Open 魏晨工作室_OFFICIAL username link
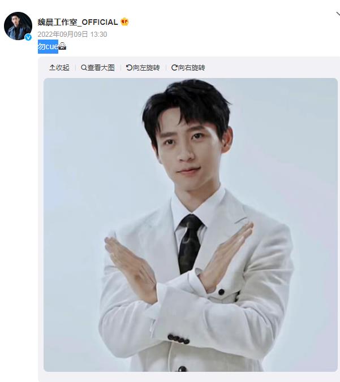 (x=78, y=22)
